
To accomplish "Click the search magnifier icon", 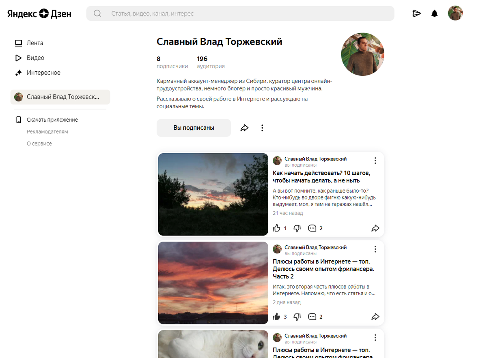I will (x=97, y=13).
